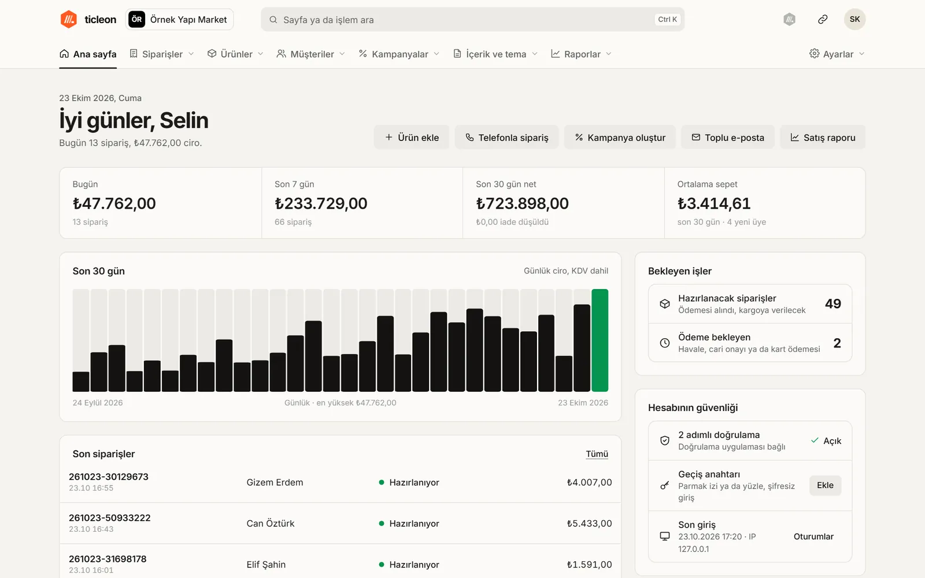The width and height of the screenshot is (925, 578).
Task: Click the ÖR store badge icon
Action: coord(136,19)
